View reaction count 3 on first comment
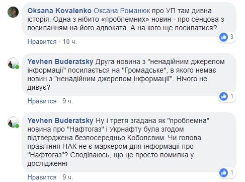Viewport: 245px width, 182px height. (x=231, y=37)
